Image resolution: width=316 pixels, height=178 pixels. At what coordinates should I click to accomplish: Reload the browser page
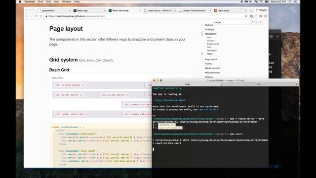pyautogui.click(x=36, y=16)
